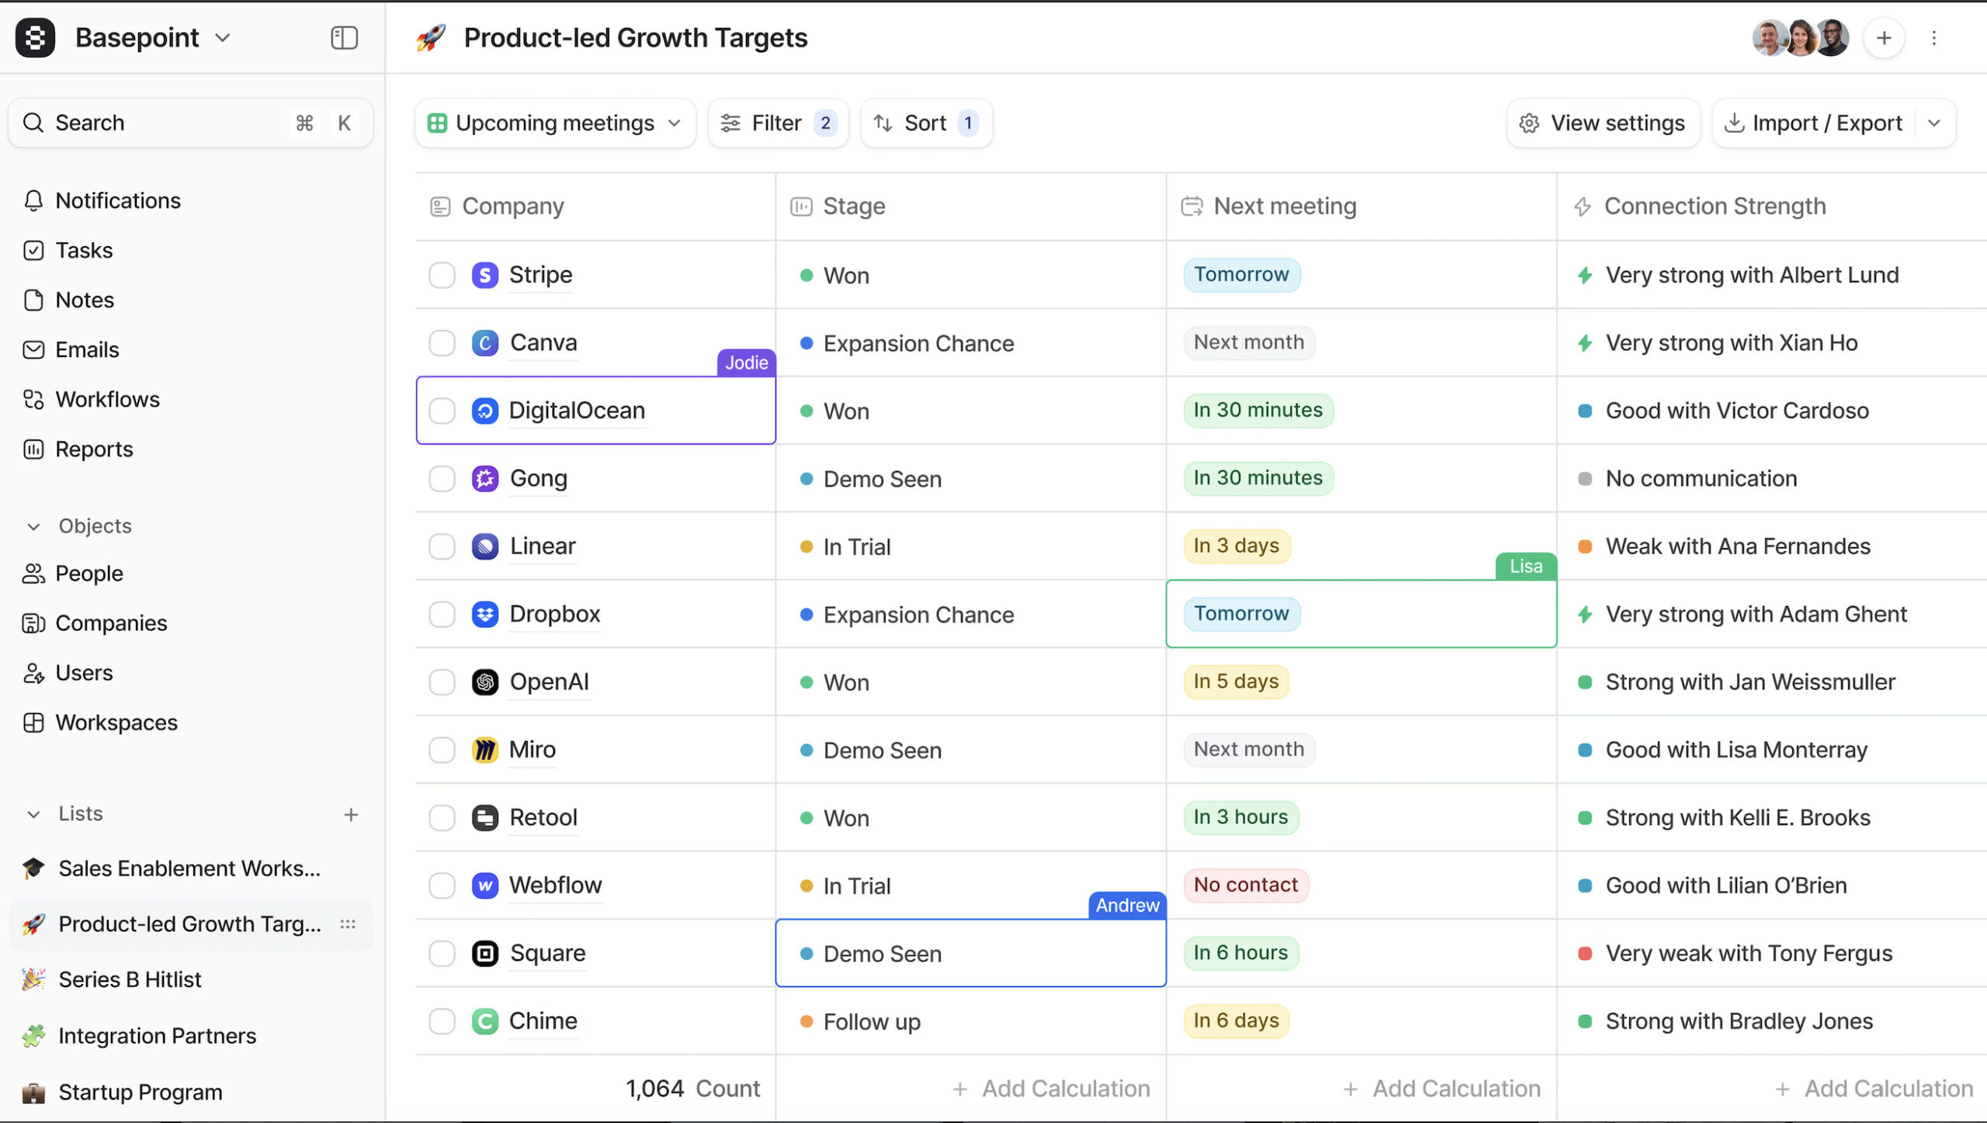The image size is (1987, 1123).
Task: Select the Linear row checkbox
Action: tap(442, 546)
